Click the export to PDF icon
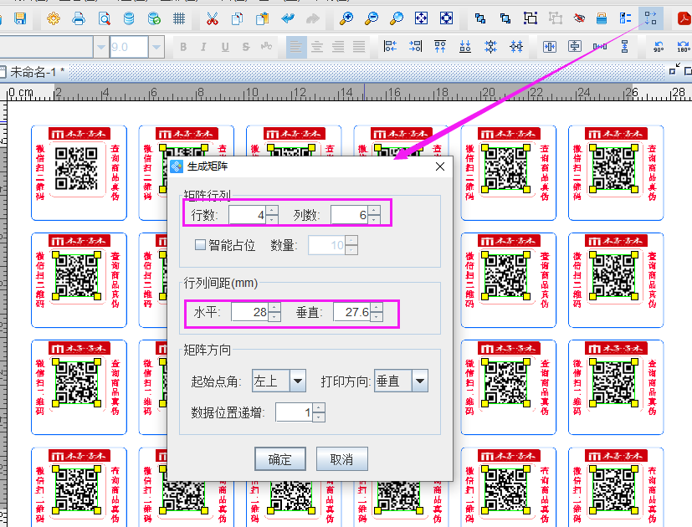692x527 pixels. click(684, 17)
